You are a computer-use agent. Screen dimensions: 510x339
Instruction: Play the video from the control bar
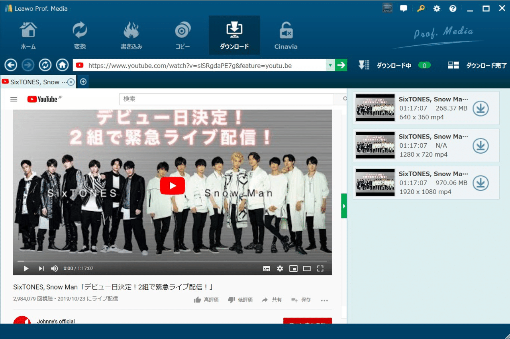pos(26,269)
